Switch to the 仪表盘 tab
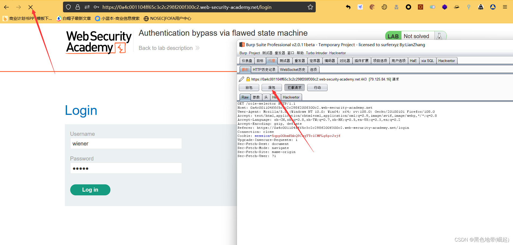Viewport: 513px width, 245px height. point(247,61)
